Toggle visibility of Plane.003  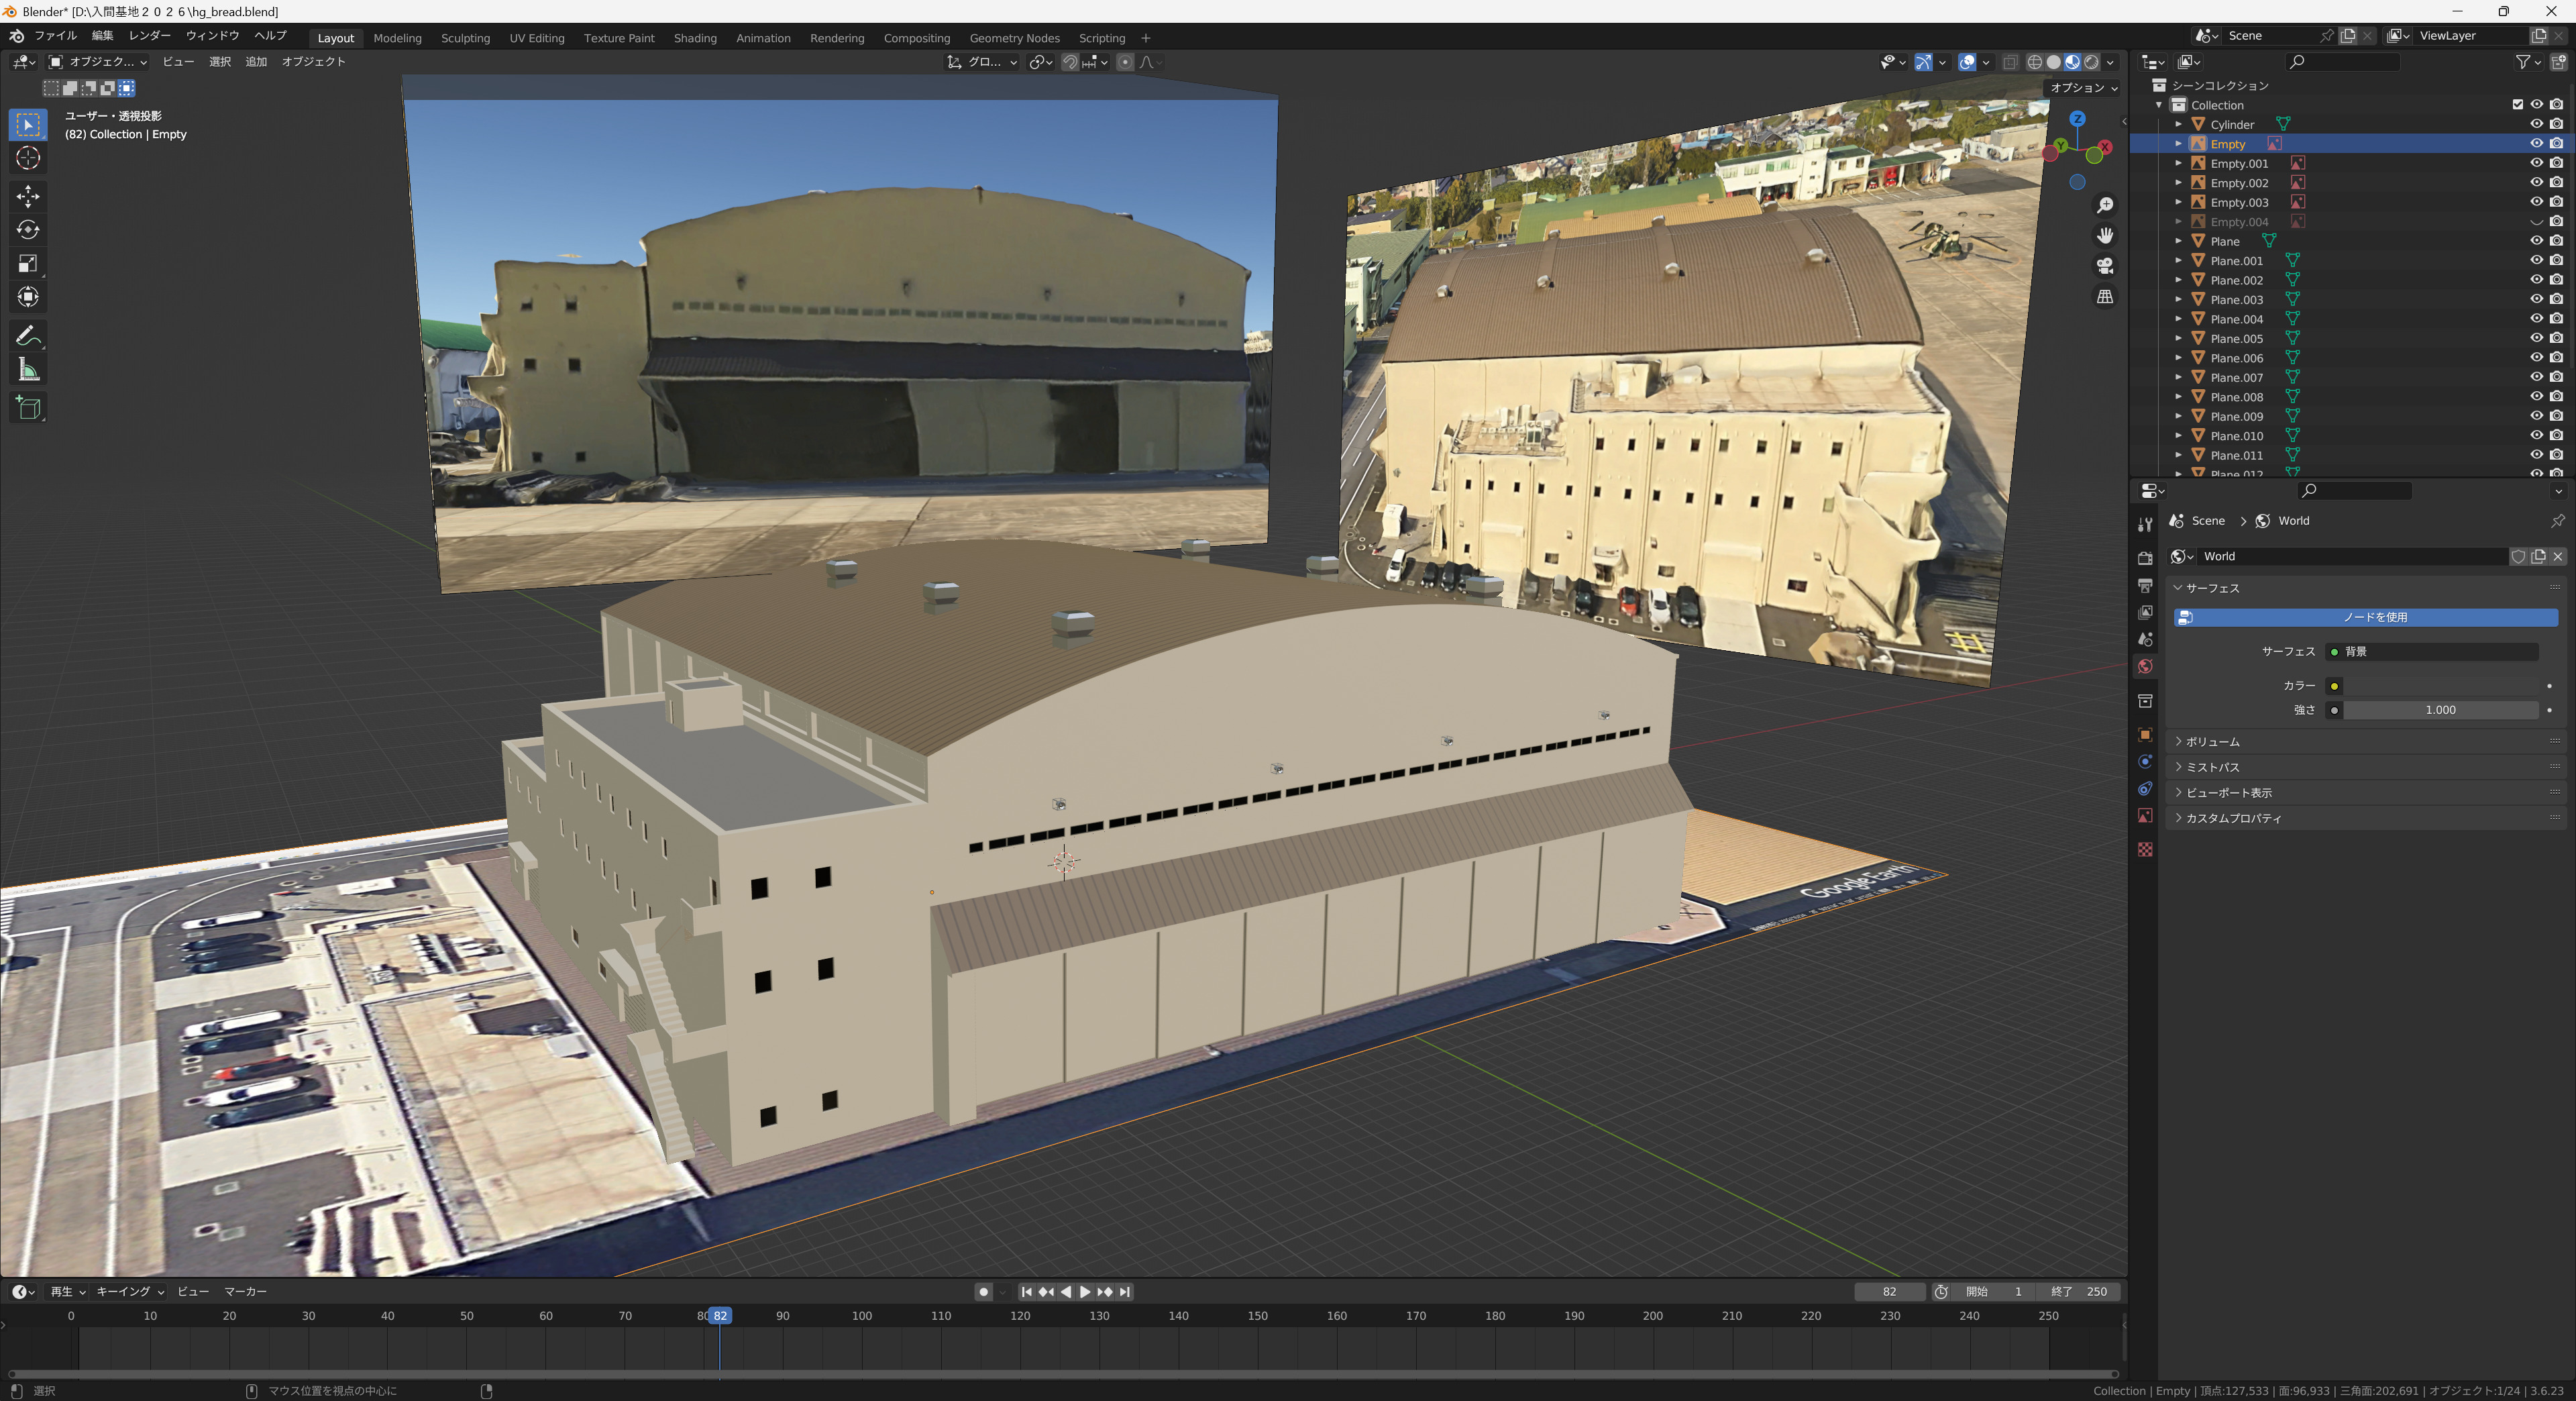[2536, 299]
